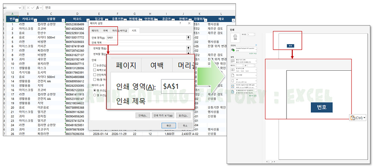Open the 활성 시트 인쇄 dropdown

click(x=243, y=61)
